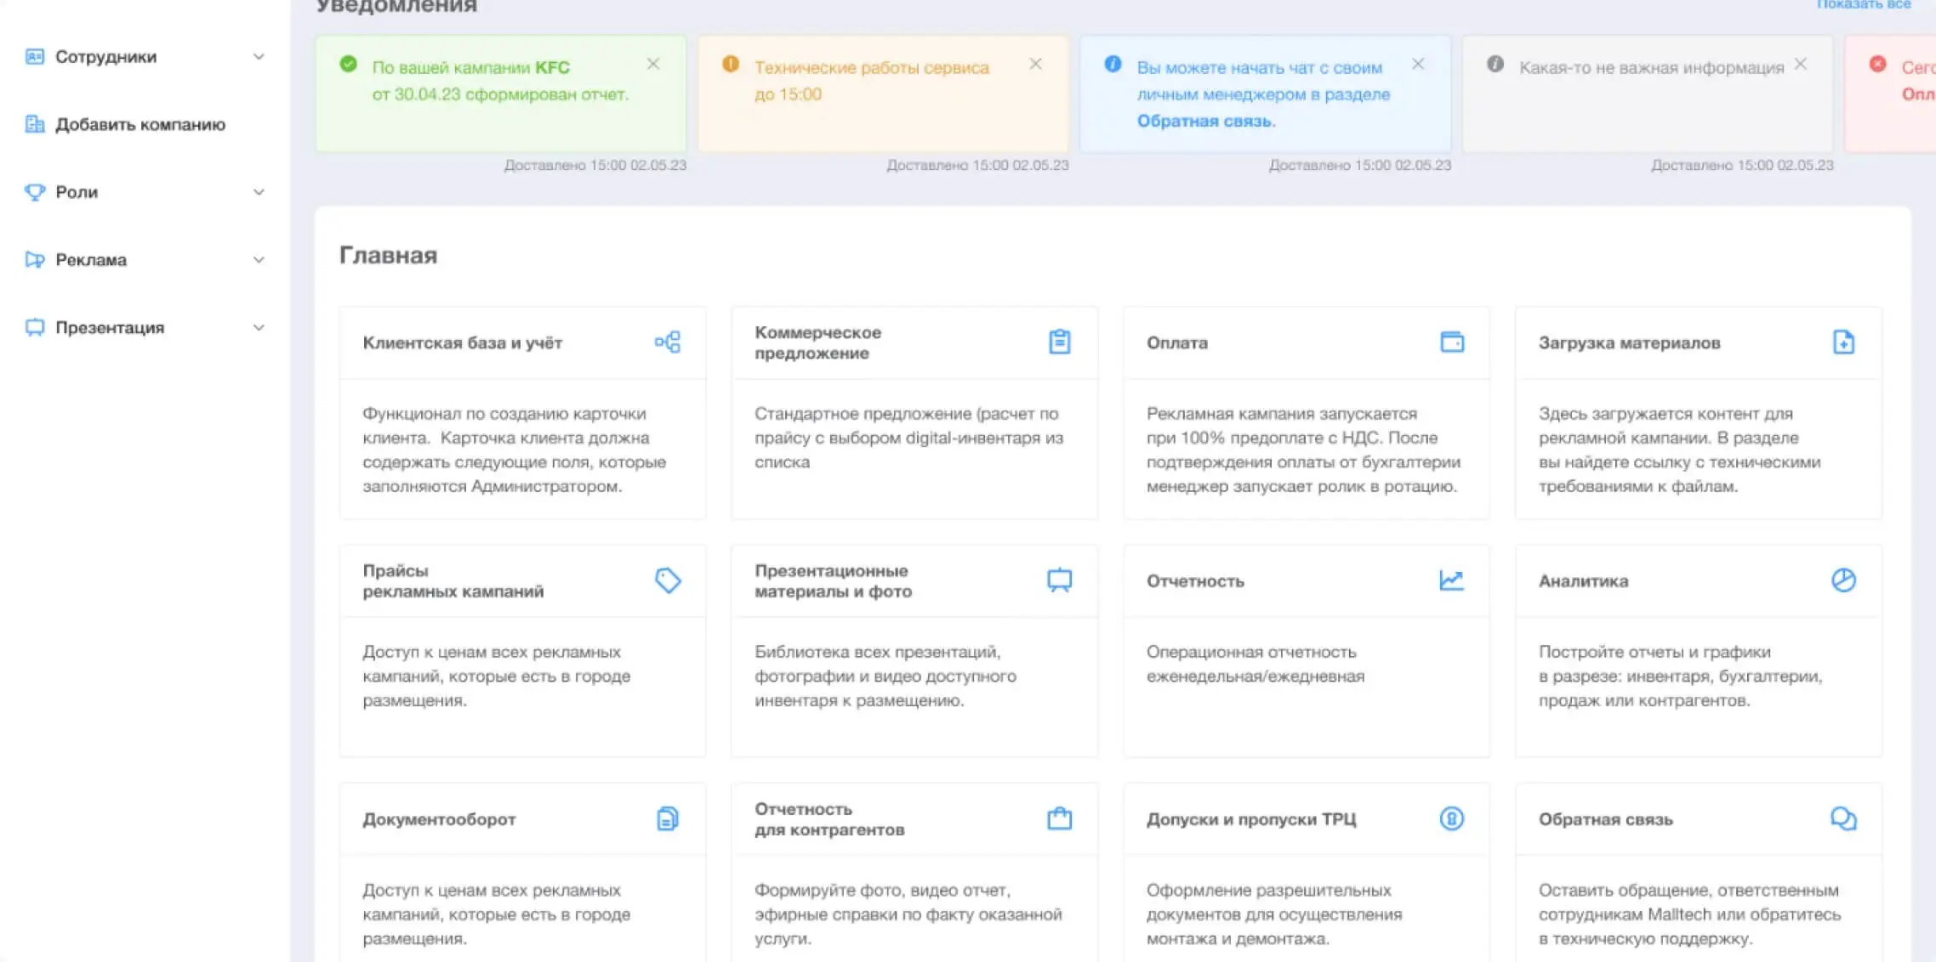Click the clipboard icon on Коммерческое предложение
Viewport: 1936px width, 962px height.
pyautogui.click(x=1059, y=342)
